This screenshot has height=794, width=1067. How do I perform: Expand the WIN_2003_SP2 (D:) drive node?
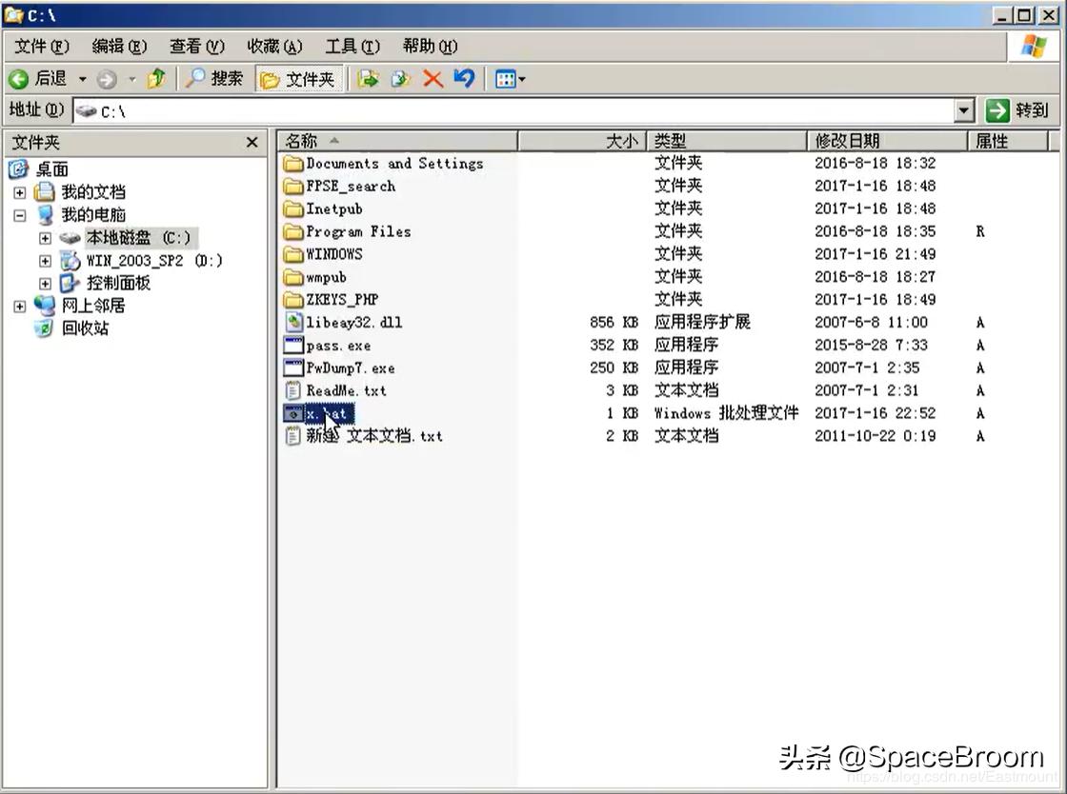(x=45, y=260)
